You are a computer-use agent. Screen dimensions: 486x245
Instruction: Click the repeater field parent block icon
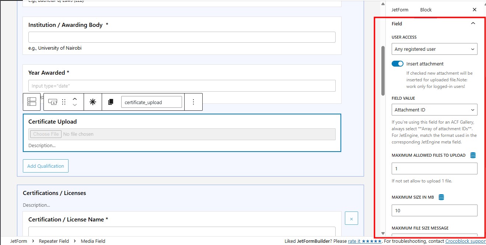point(32,102)
